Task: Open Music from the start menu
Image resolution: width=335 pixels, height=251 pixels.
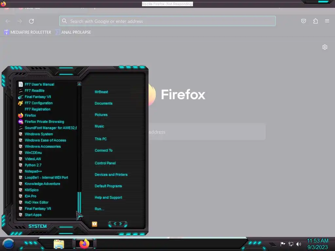Action: [x=99, y=126]
